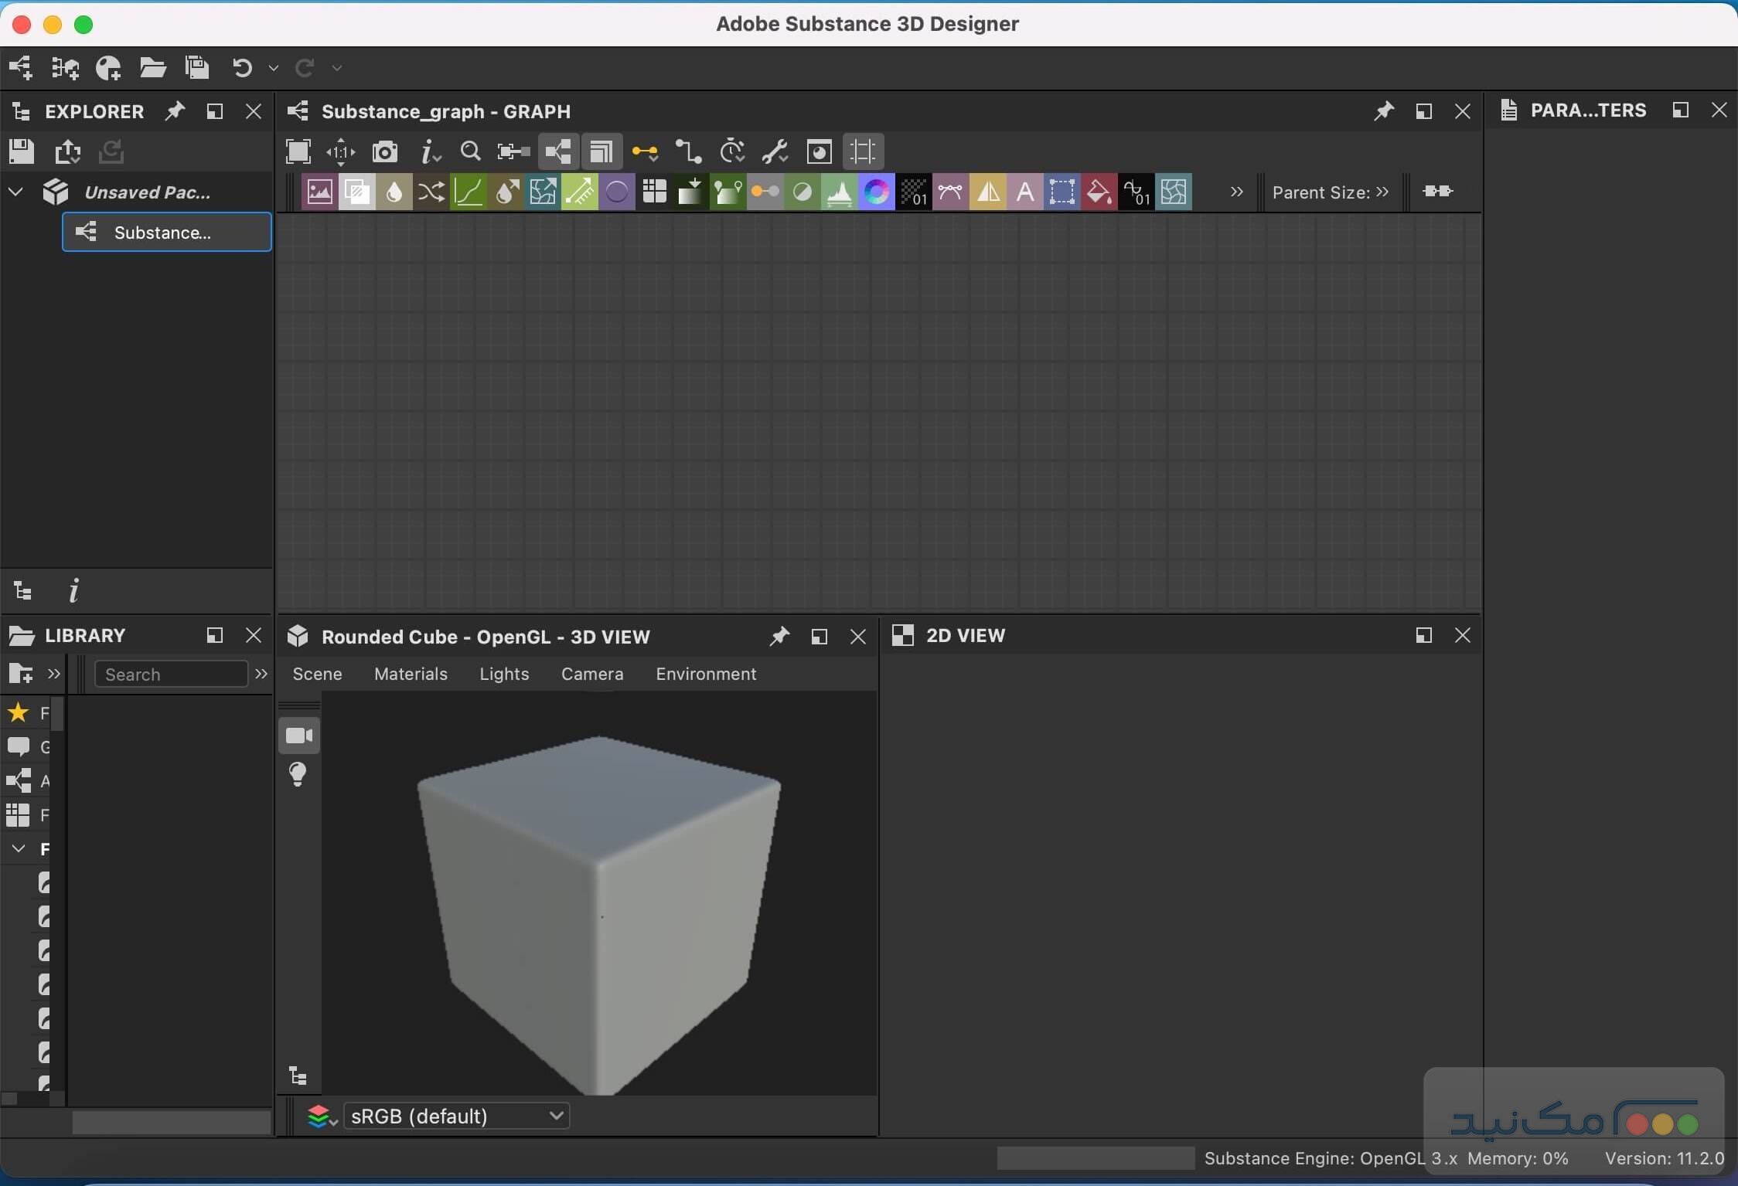Refresh the Explorer panel
1738x1186 pixels.
tap(111, 151)
